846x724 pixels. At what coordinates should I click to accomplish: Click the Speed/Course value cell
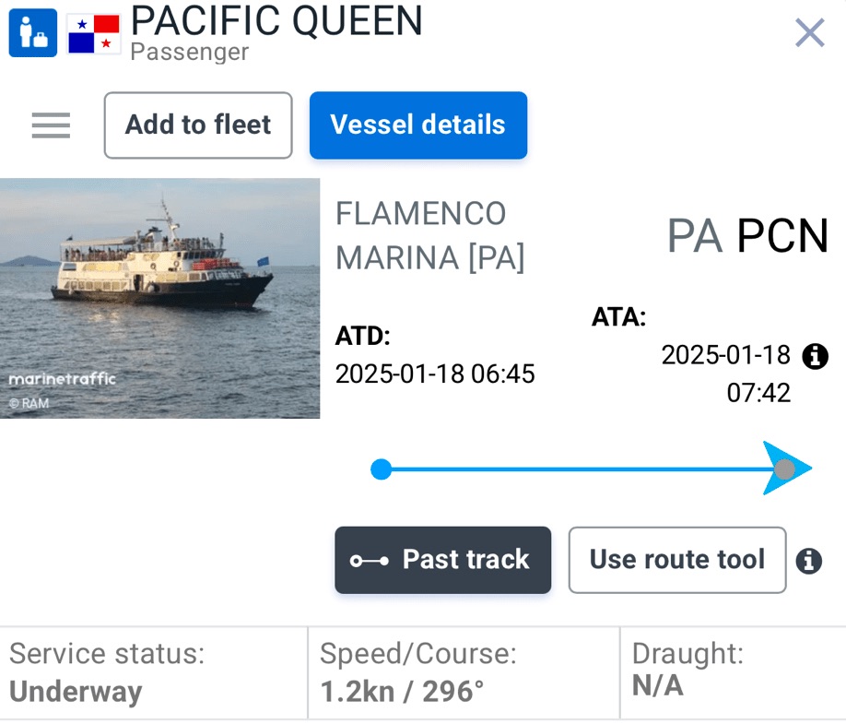464,672
